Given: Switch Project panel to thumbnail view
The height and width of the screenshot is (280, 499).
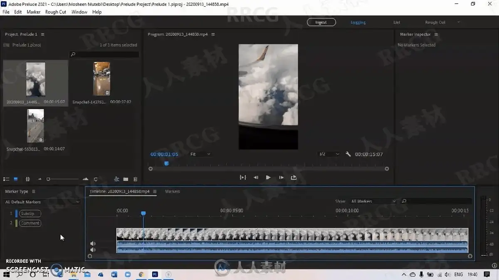Looking at the screenshot, I should coord(16,179).
